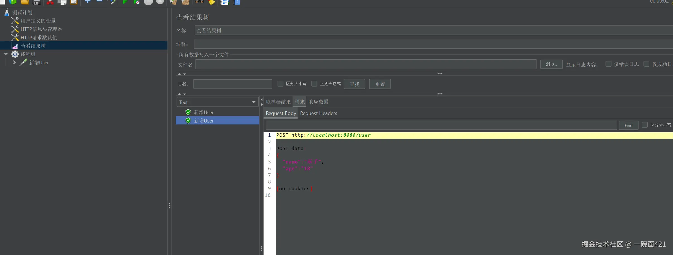This screenshot has width=673, height=255.
Task: Open the Function Helper dialog icon
Action: point(225,2)
